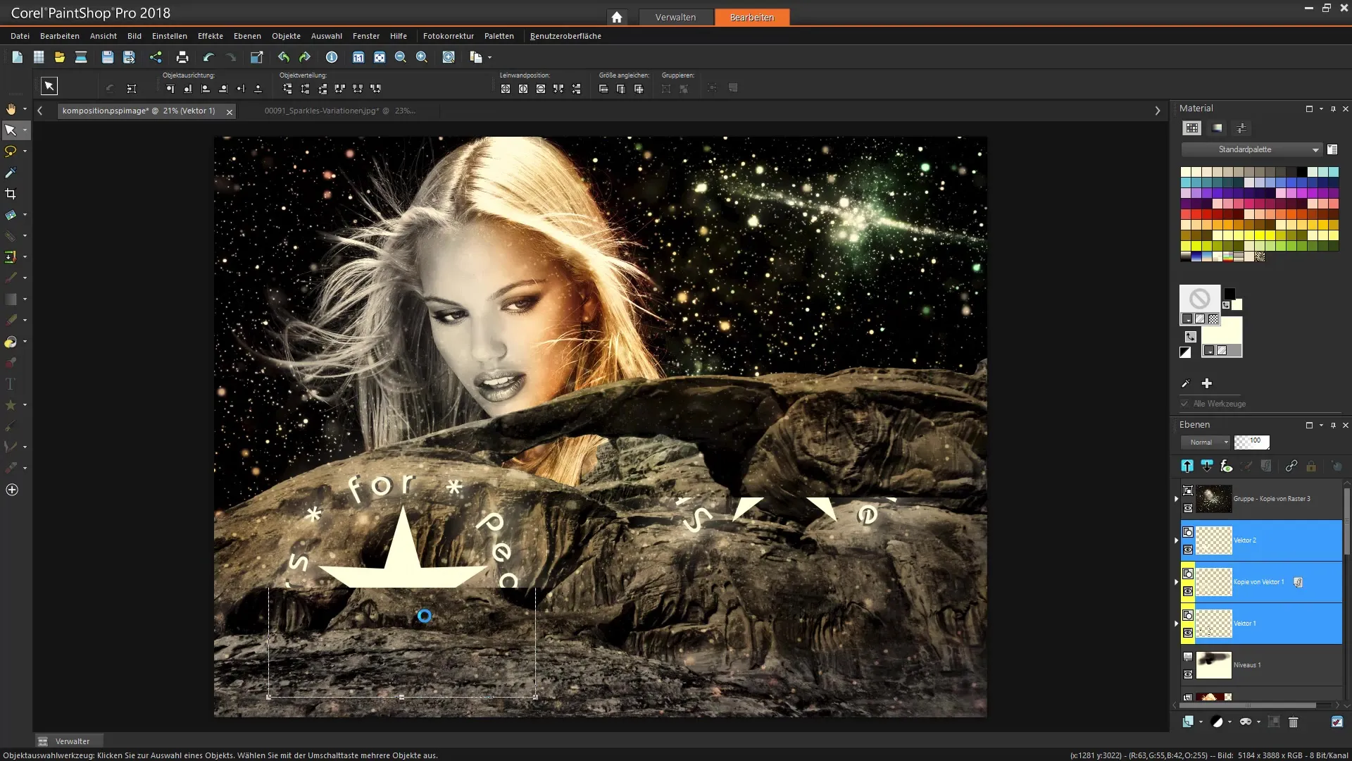This screenshot has width=1352, height=761.
Task: Open Freehand selection tool flyout arrow
Action: 25,151
